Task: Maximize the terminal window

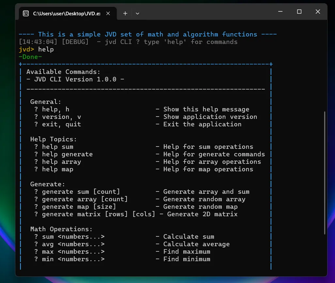Action: 299,11
